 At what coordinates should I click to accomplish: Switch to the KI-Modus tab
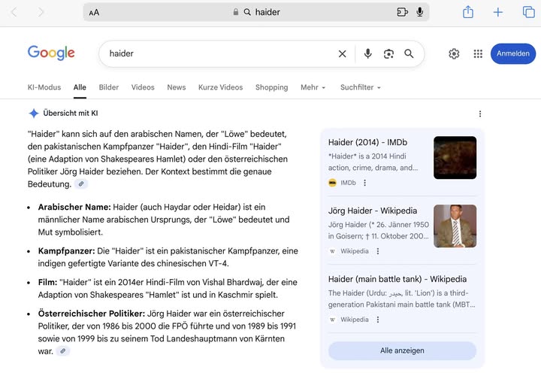coord(44,87)
